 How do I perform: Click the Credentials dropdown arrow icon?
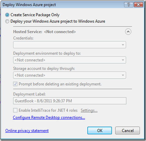(x=123, y=45)
